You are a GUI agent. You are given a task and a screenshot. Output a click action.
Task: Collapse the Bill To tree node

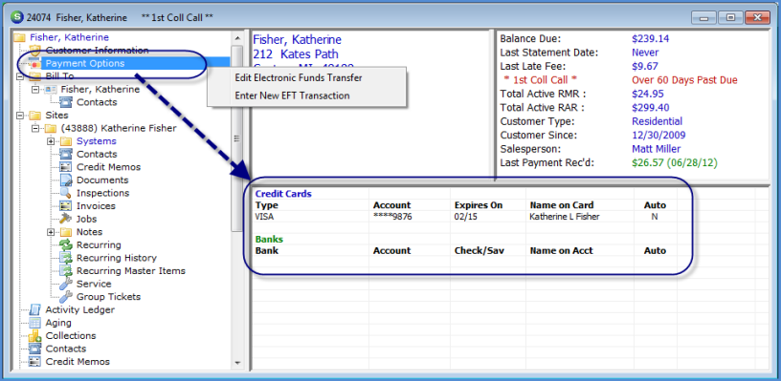[20, 76]
